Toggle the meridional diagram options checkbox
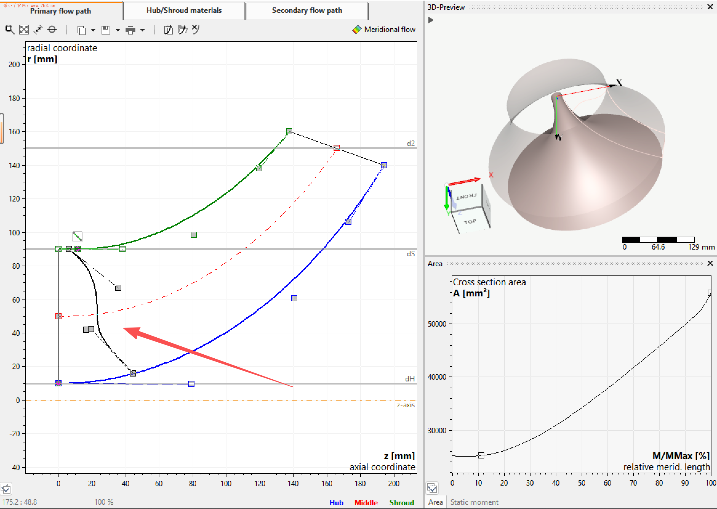This screenshot has height=509, width=717. coord(6,489)
